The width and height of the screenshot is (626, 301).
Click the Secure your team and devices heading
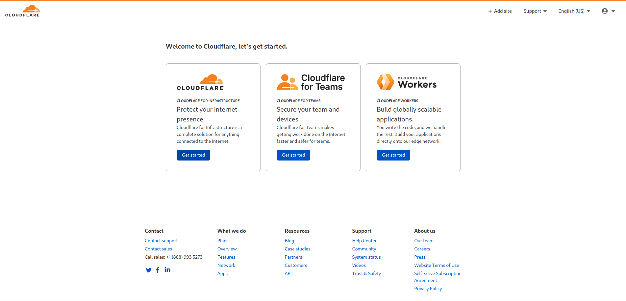(x=308, y=114)
